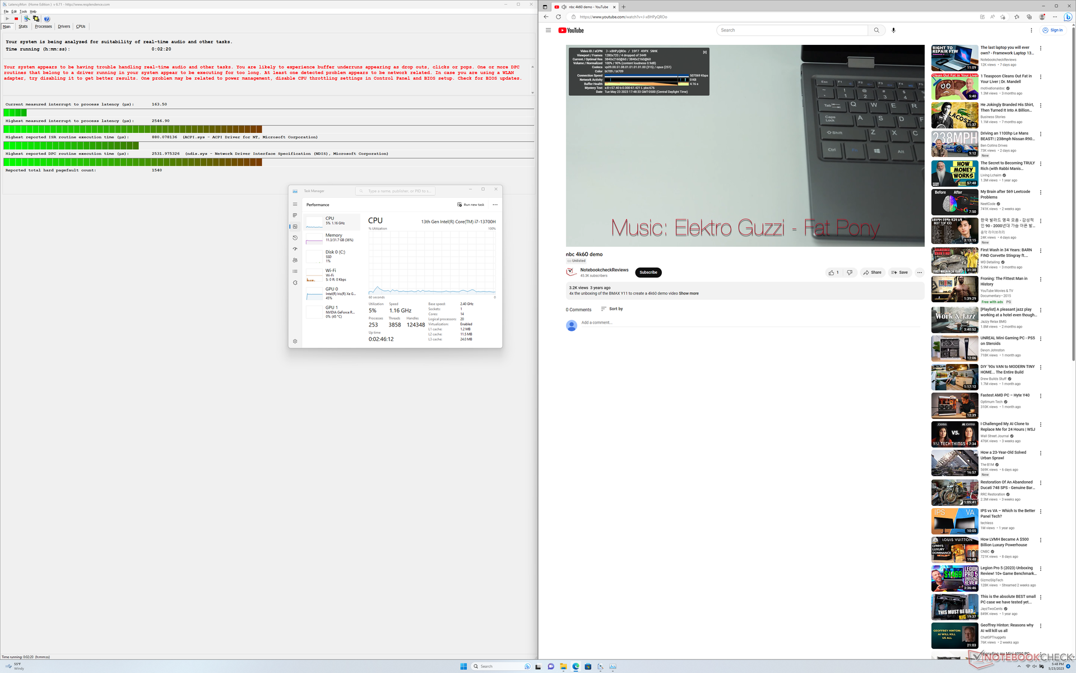Dislike the nbc 4k60 demo video

click(850, 273)
